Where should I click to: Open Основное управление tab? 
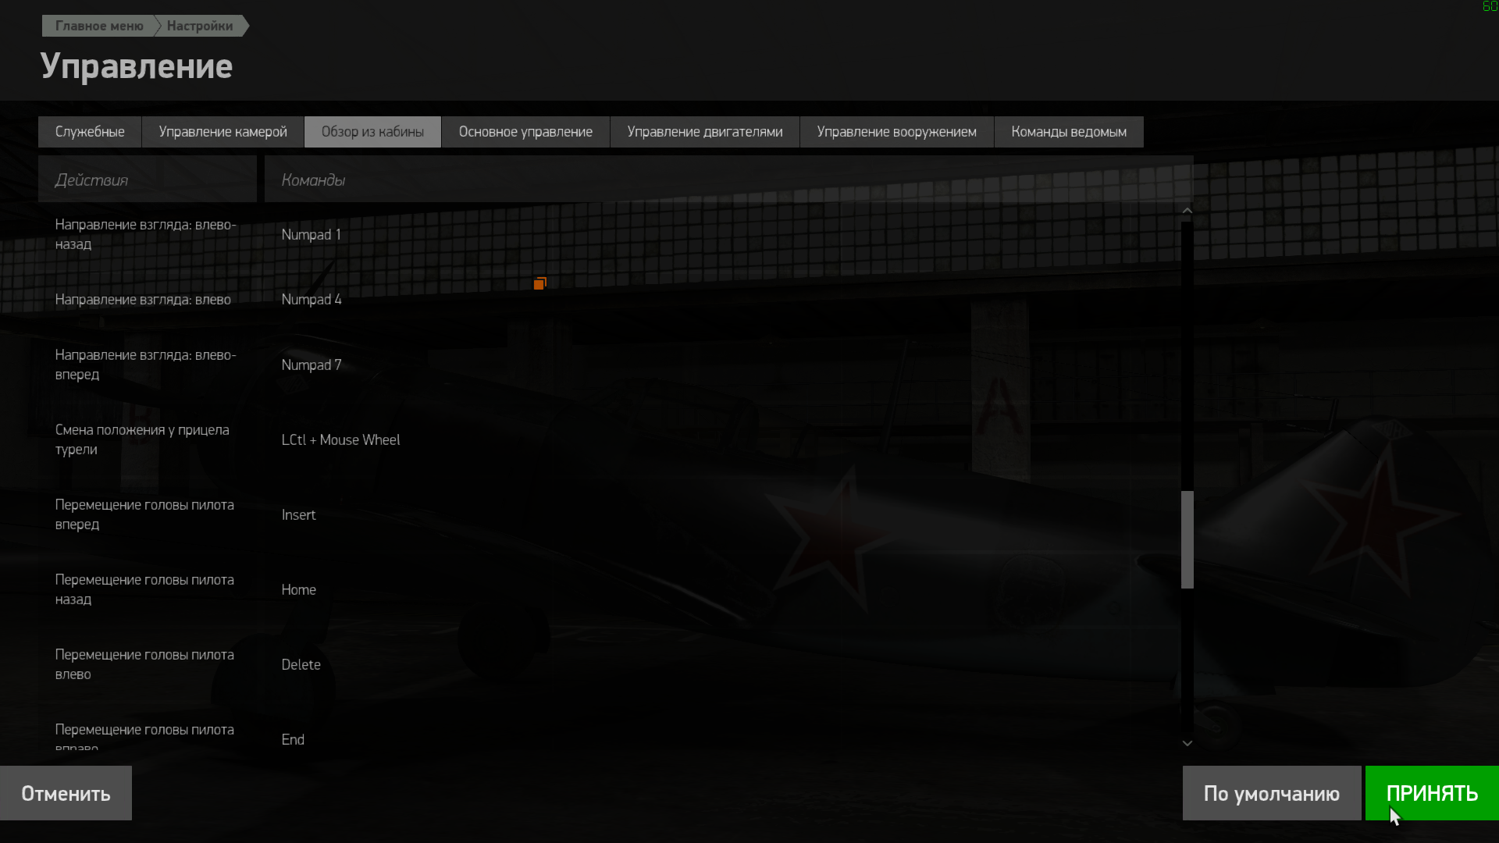pyautogui.click(x=525, y=132)
